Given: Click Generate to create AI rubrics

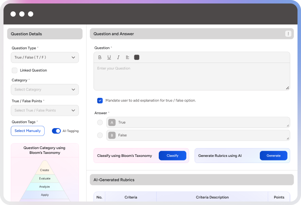Looking at the screenshot, I should 273,156.
